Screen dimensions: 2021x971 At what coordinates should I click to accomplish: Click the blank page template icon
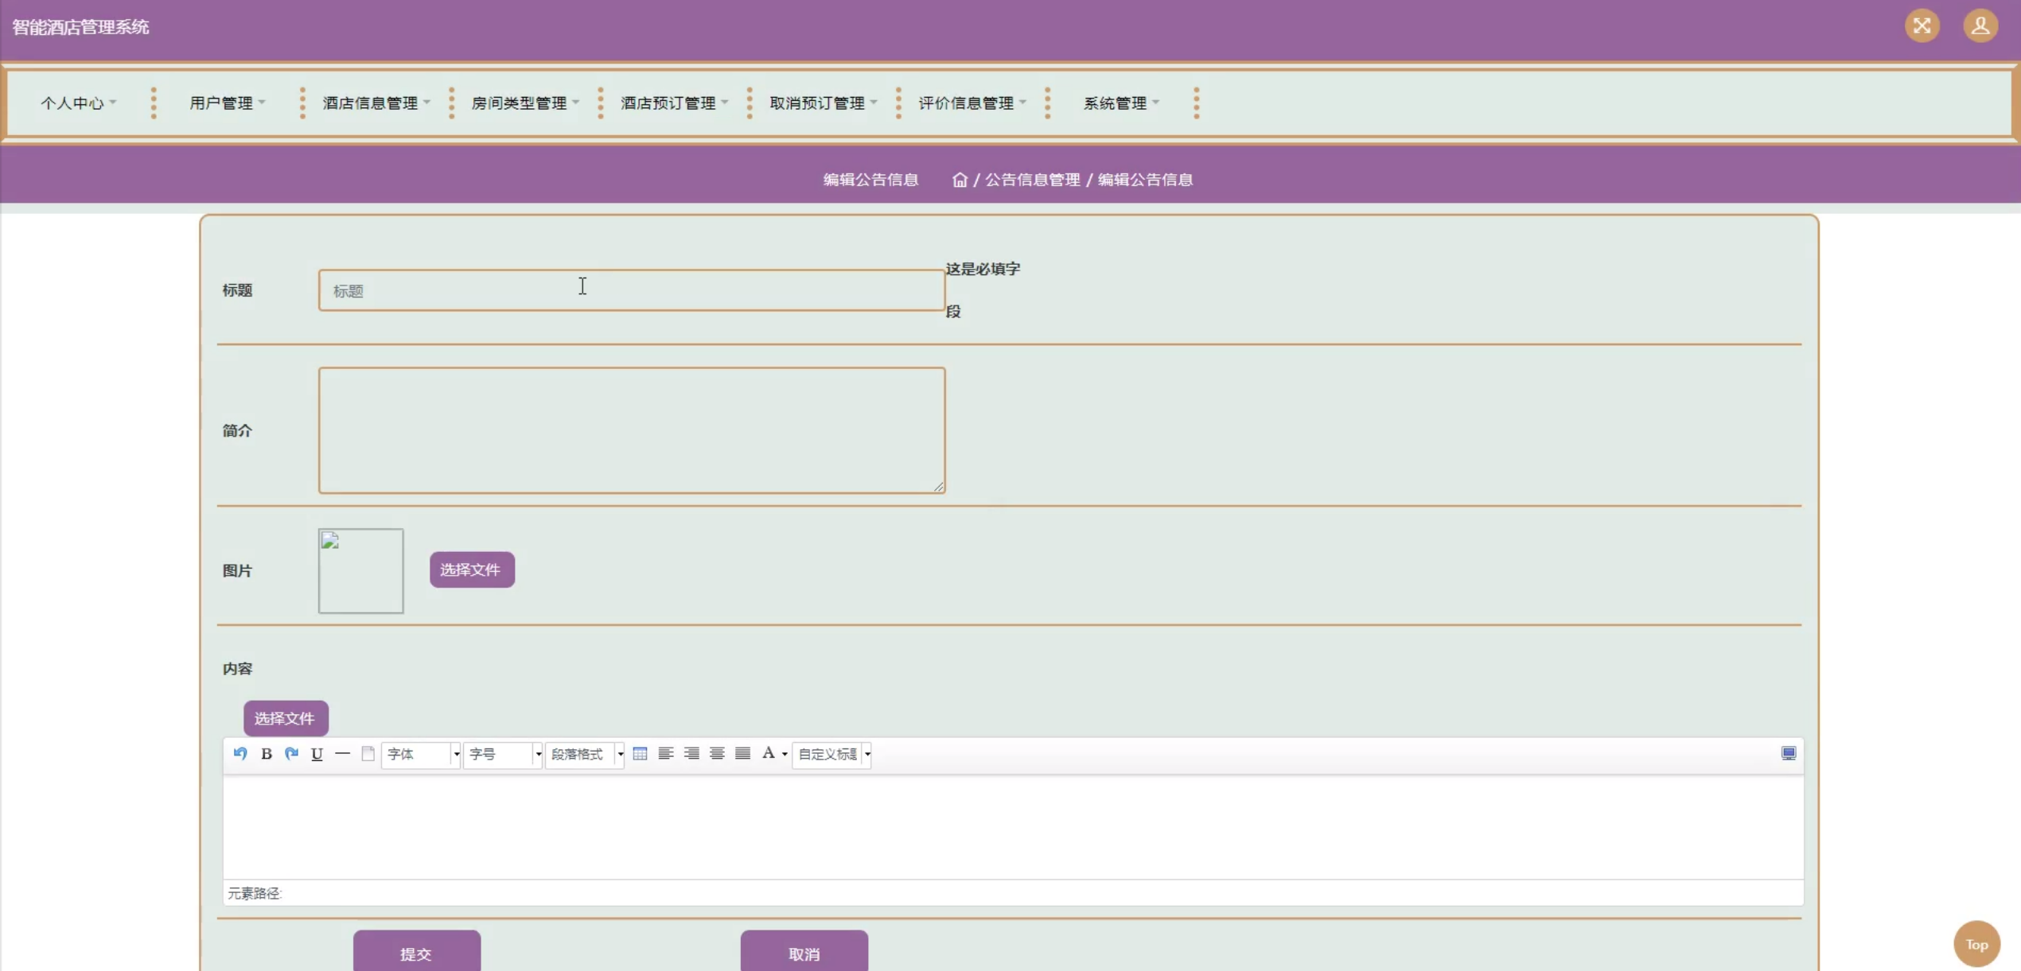[x=368, y=753]
